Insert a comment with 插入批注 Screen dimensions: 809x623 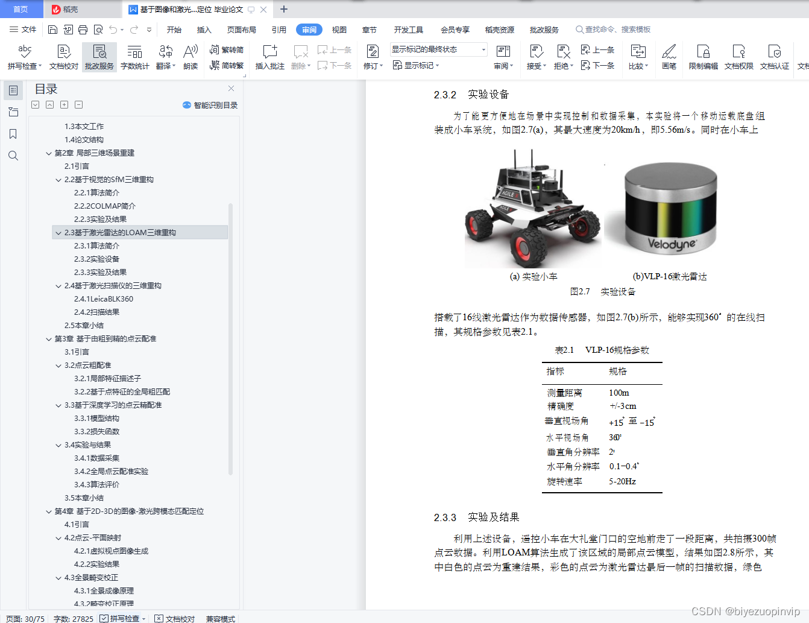(x=270, y=58)
